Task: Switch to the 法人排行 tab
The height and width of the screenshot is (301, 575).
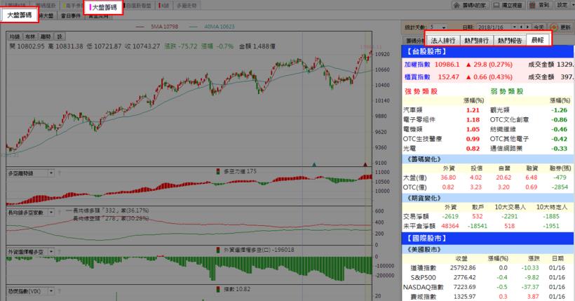Action: click(x=442, y=41)
